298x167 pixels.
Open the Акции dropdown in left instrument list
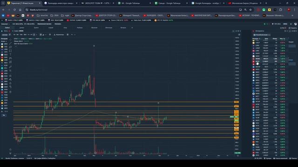[x=4, y=41]
